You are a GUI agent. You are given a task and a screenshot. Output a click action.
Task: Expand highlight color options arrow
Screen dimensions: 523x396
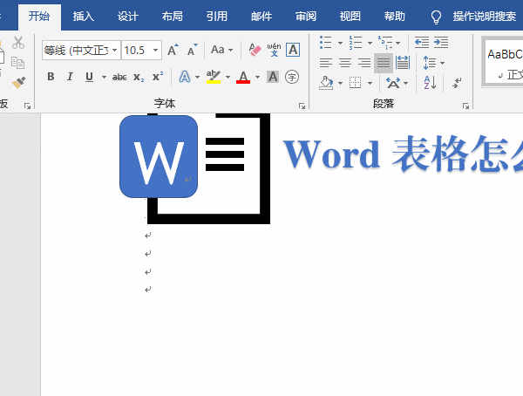tap(228, 77)
